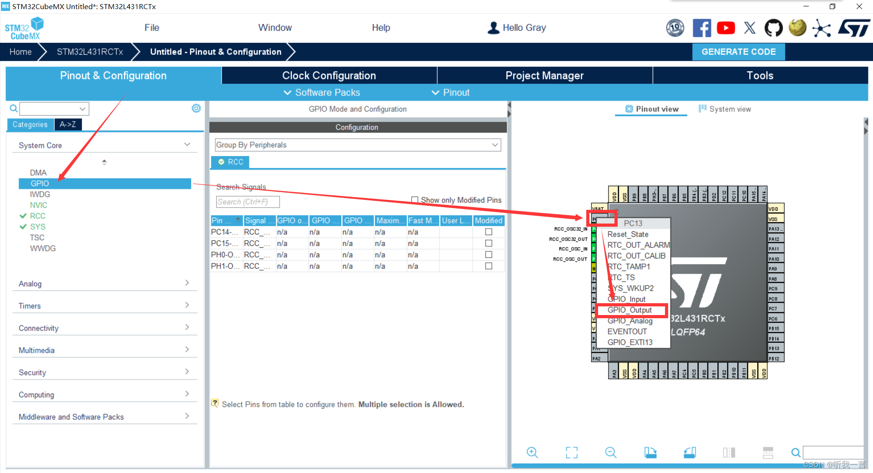Choose GPIO_EXTI13 in the pin menu
The image size is (873, 473).
(630, 342)
